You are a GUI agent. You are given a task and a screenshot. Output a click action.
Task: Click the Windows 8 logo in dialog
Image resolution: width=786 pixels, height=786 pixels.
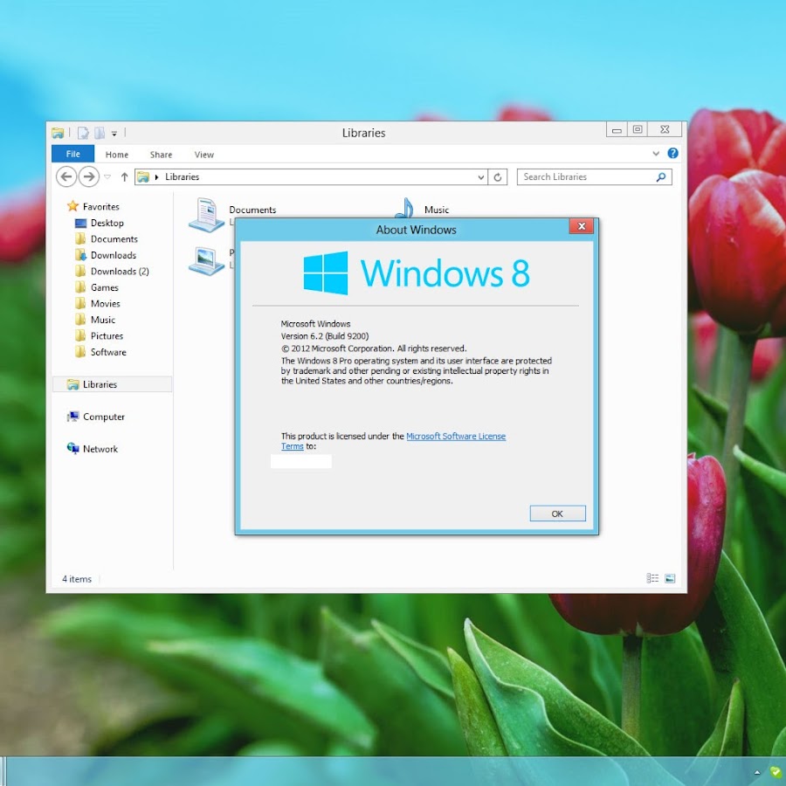pos(417,272)
